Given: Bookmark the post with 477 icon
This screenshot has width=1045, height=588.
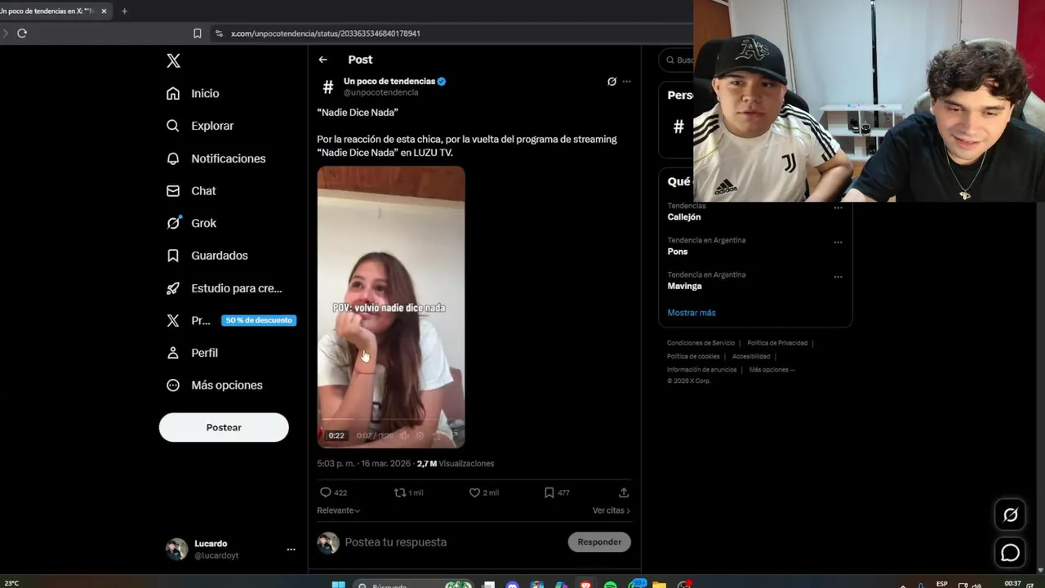Looking at the screenshot, I should coord(549,492).
